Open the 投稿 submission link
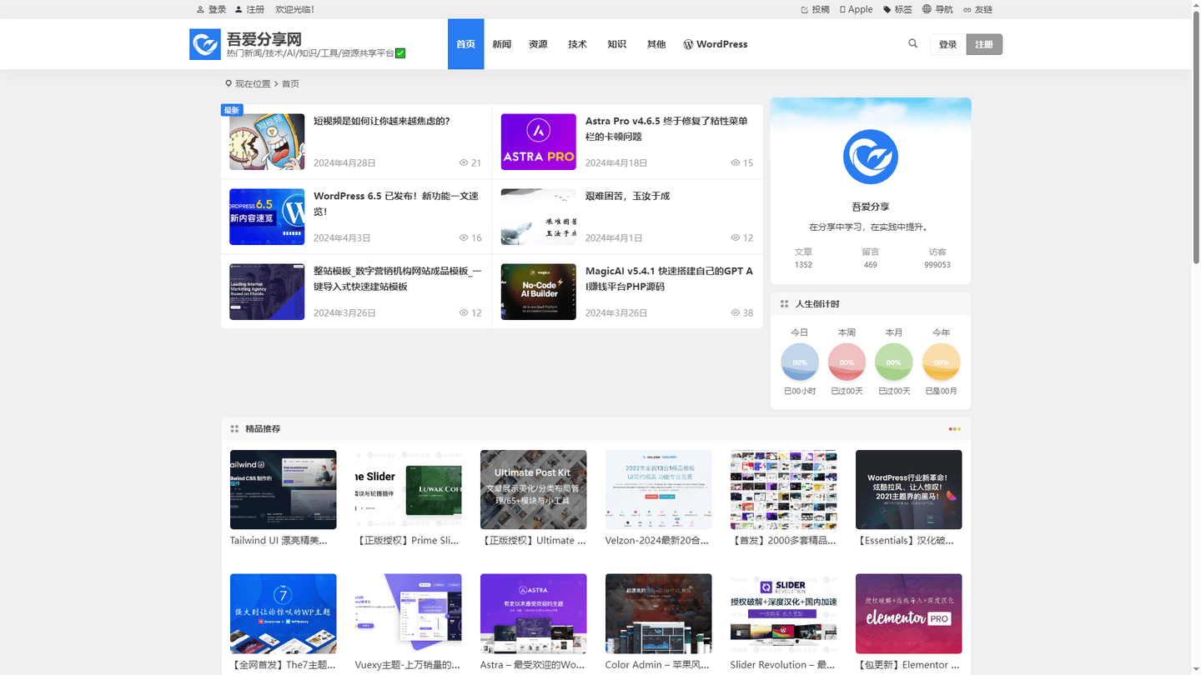The width and height of the screenshot is (1201, 675). click(x=815, y=9)
